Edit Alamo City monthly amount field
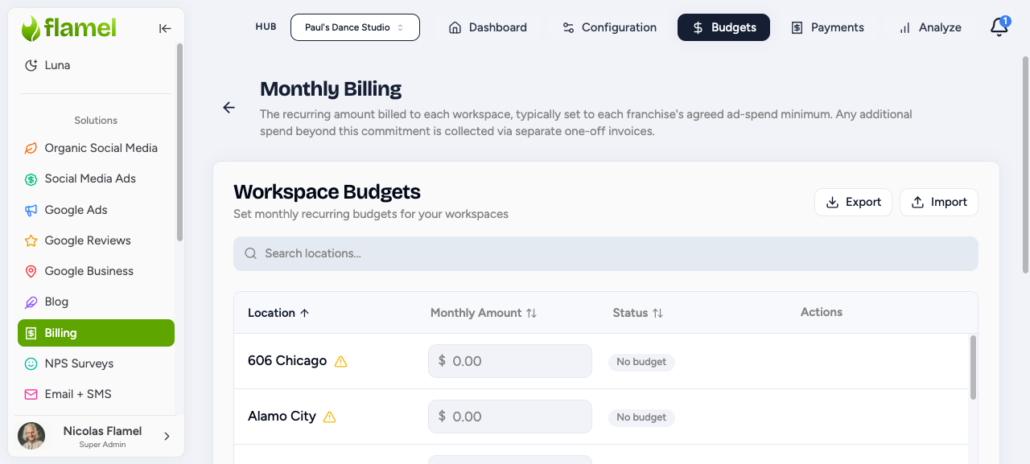 [x=510, y=417]
